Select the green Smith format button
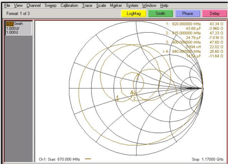This screenshot has width=228, height=164. point(161,14)
